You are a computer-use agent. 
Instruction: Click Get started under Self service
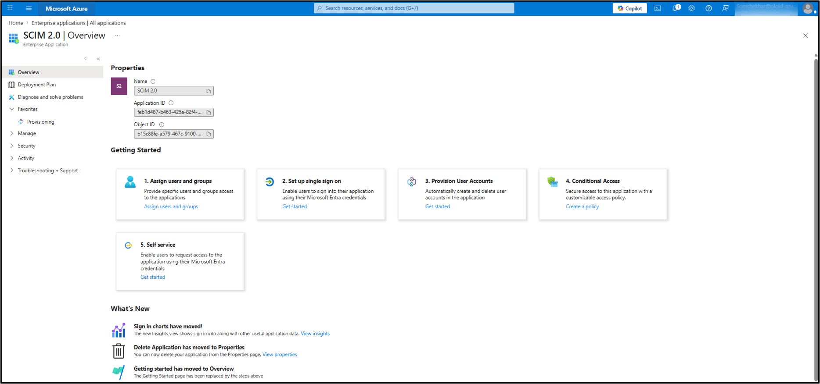(153, 277)
